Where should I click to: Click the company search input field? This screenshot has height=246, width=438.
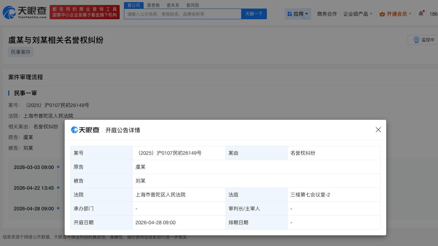(x=183, y=14)
